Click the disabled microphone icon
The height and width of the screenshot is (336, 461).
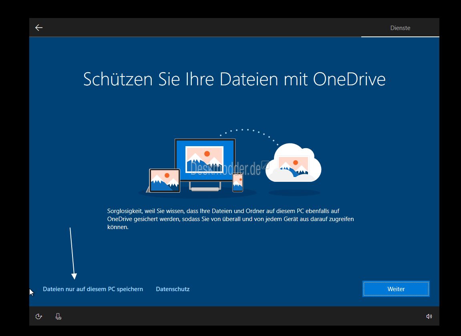coord(58,316)
